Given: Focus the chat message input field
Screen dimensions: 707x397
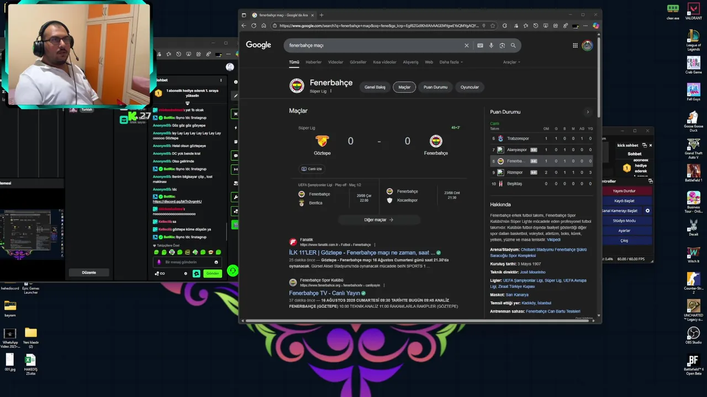Looking at the screenshot, I should pos(186,262).
